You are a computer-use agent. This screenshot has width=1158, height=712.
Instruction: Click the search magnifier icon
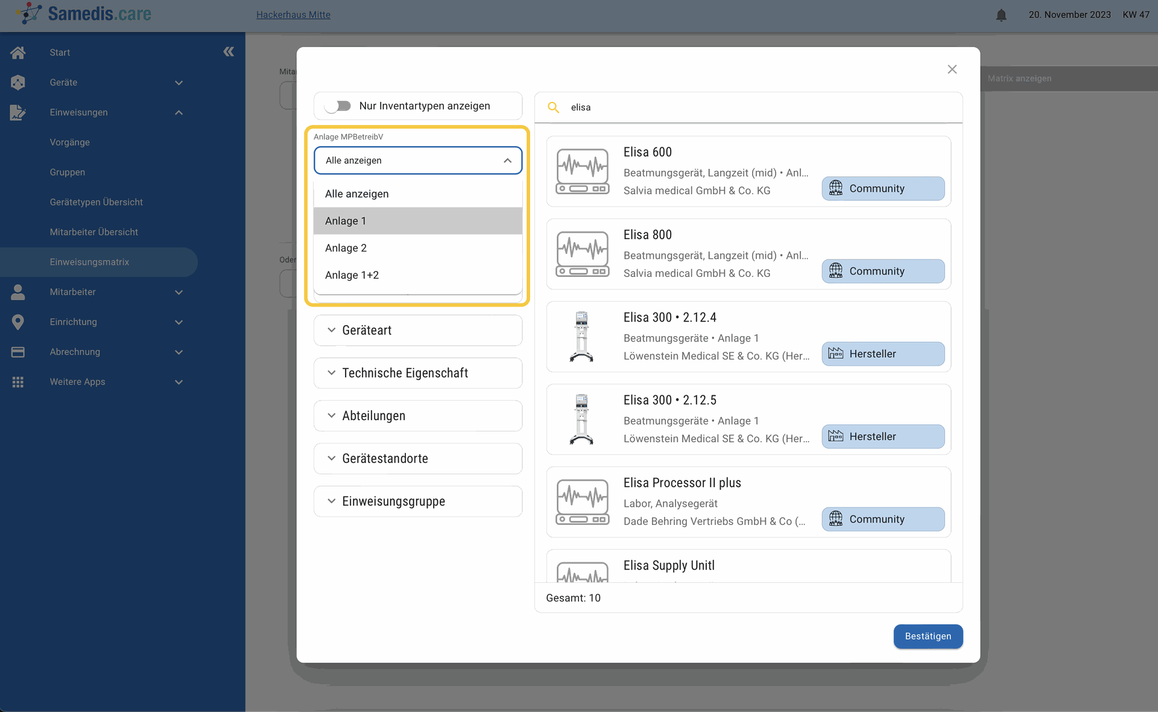pyautogui.click(x=553, y=107)
